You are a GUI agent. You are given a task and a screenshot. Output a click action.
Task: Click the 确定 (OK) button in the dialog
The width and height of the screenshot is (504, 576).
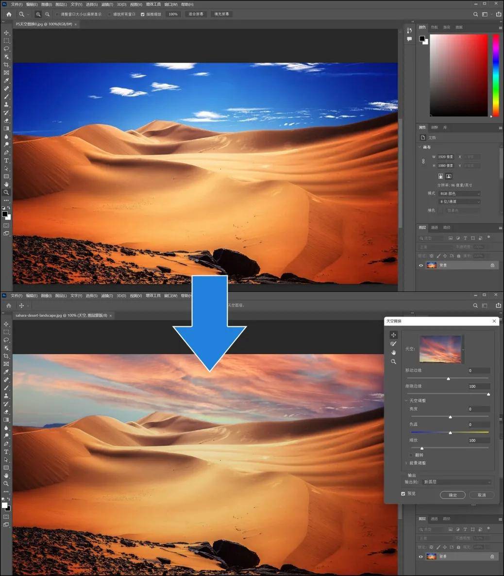pyautogui.click(x=452, y=494)
